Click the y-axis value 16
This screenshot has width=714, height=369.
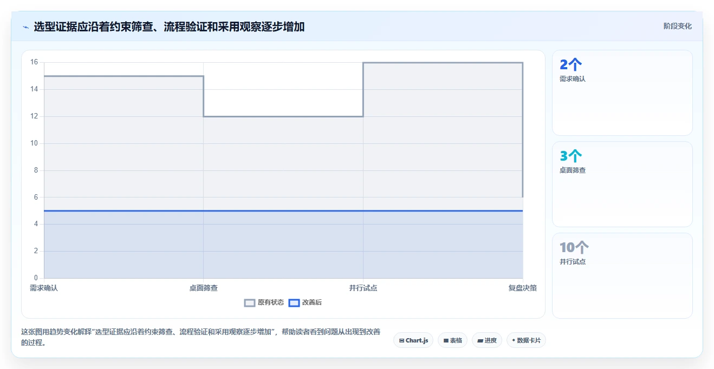click(x=34, y=62)
